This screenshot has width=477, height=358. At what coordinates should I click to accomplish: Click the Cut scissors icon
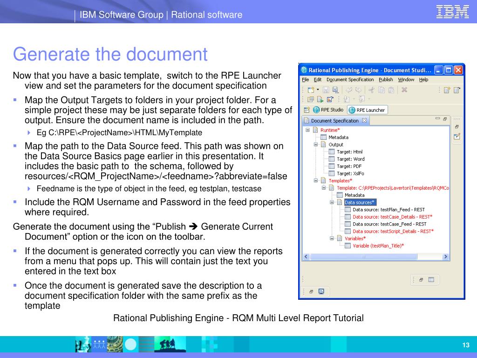click(371, 90)
